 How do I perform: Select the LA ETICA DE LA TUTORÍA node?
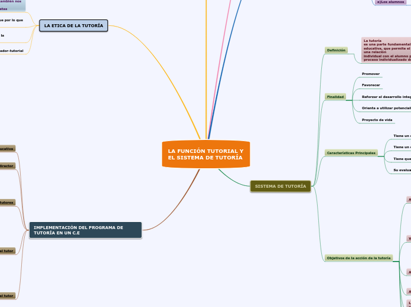click(73, 26)
